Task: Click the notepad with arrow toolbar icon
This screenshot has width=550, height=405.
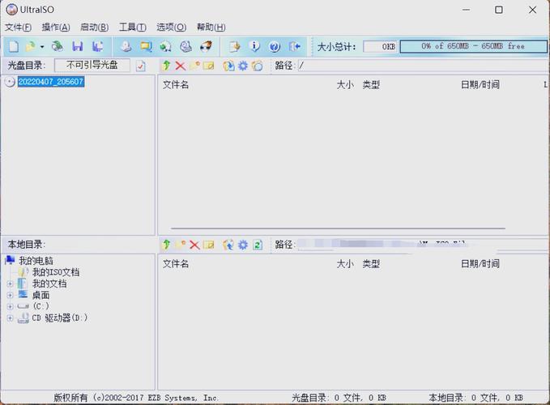Action: point(234,46)
